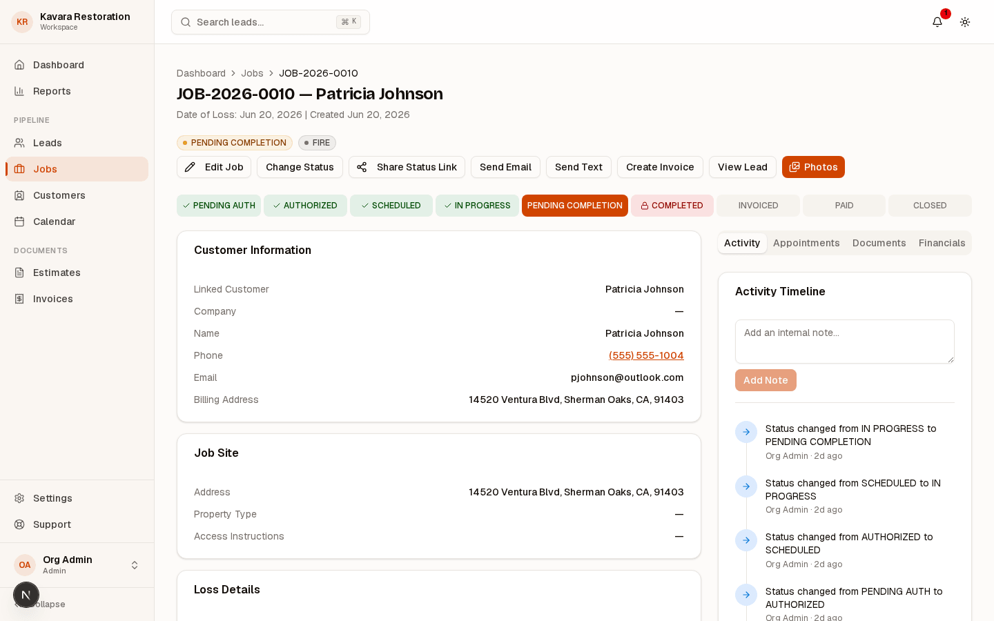Click the Support lifebuoy icon
The image size is (994, 621).
[19, 524]
